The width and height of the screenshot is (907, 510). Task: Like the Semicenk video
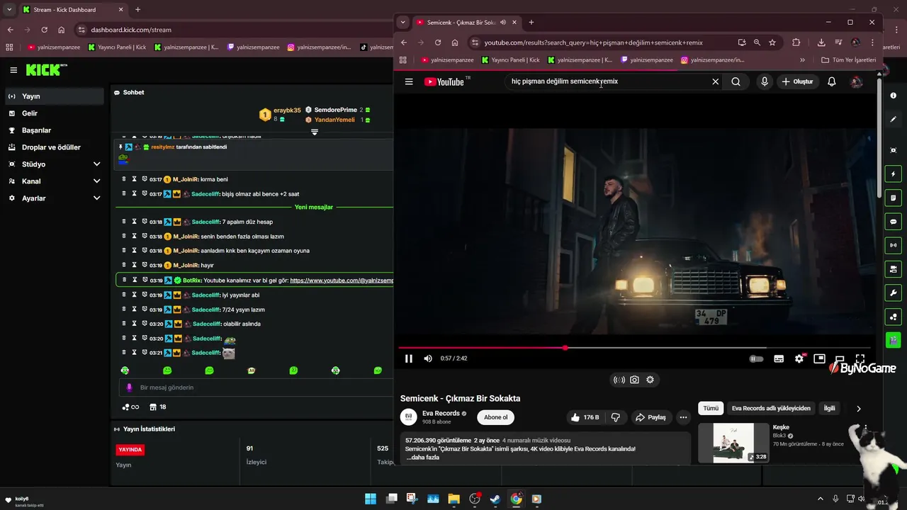(x=585, y=417)
